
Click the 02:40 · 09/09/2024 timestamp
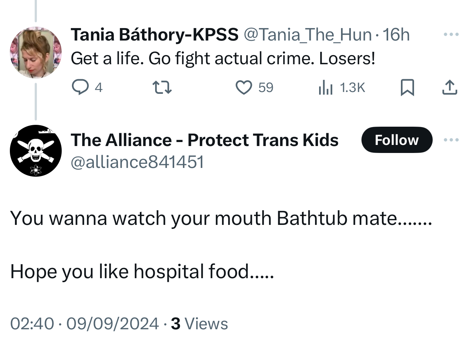coord(84,324)
